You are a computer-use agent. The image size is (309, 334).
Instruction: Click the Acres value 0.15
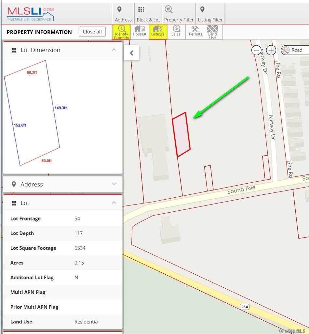pos(79,263)
